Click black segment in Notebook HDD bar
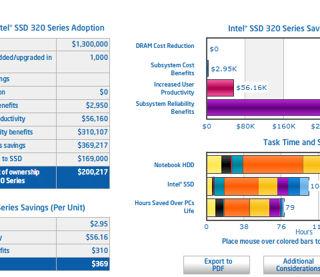 [227, 164]
